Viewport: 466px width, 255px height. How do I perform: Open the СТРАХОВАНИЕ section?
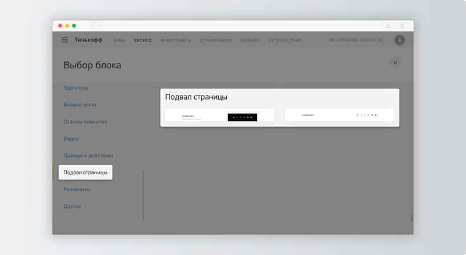(x=216, y=40)
